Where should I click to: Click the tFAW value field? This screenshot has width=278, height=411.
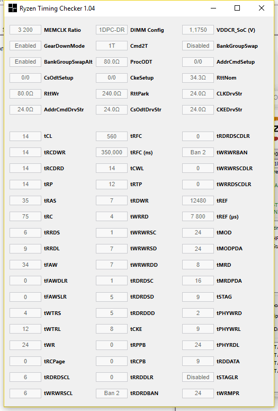point(25,265)
